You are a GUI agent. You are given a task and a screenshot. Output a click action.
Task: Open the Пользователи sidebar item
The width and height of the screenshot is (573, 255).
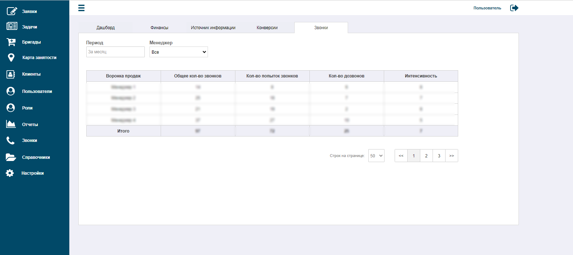click(x=37, y=91)
